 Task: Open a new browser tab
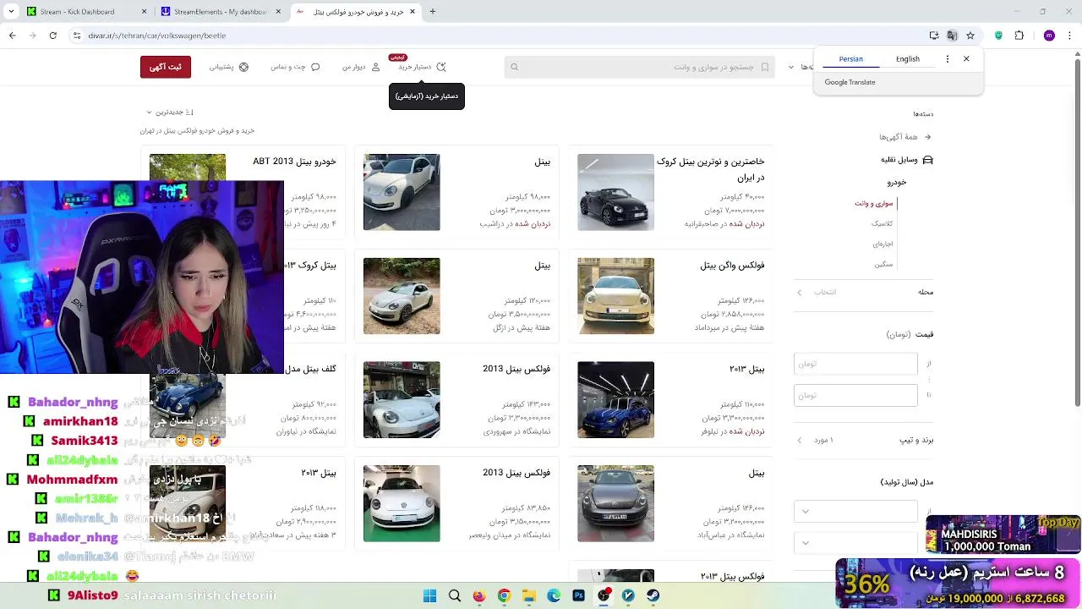coord(433,12)
